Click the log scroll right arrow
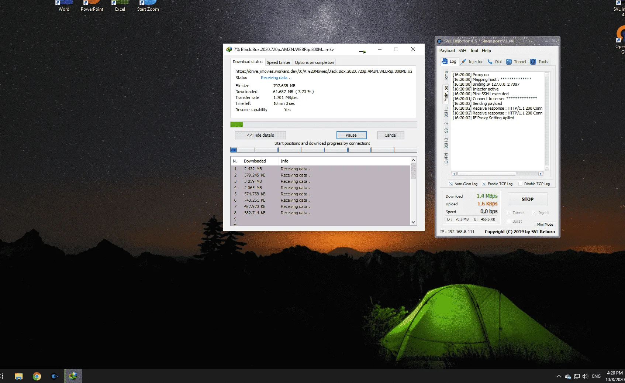This screenshot has height=383, width=625. (x=541, y=174)
